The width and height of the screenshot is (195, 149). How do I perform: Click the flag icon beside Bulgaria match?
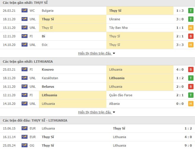[x=24, y=11]
